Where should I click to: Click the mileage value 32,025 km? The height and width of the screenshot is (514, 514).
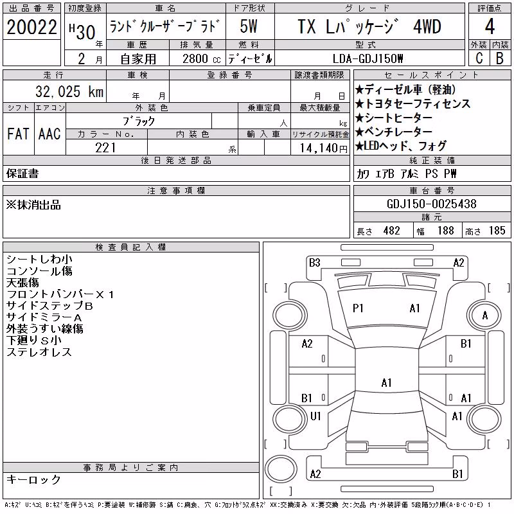69,91
